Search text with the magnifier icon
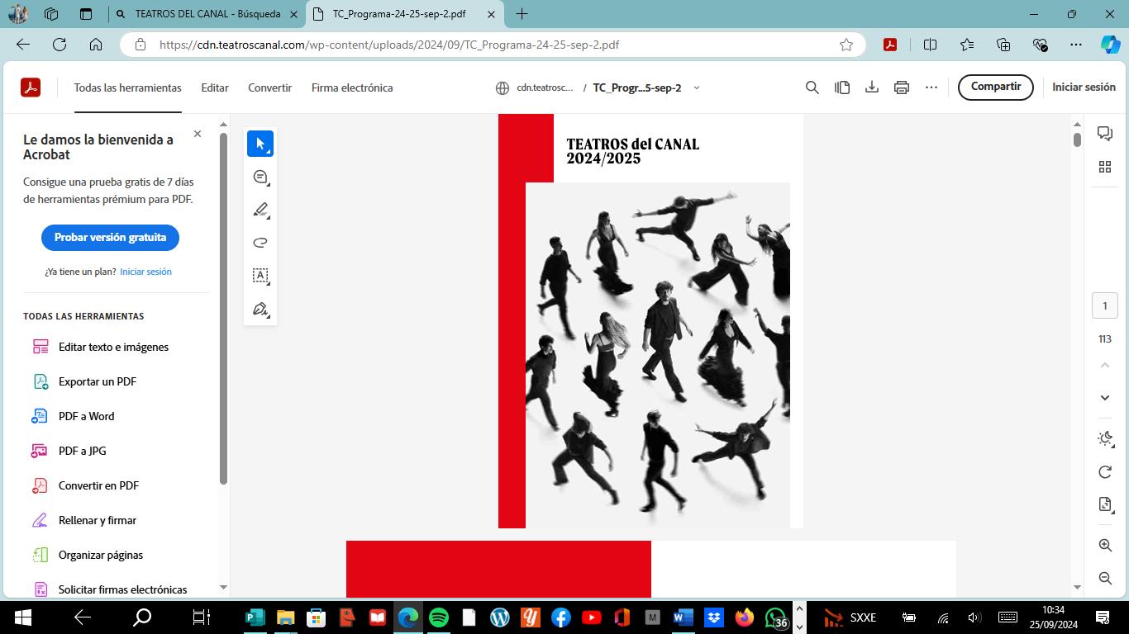Viewport: 1129px width, 634px height. 812,88
